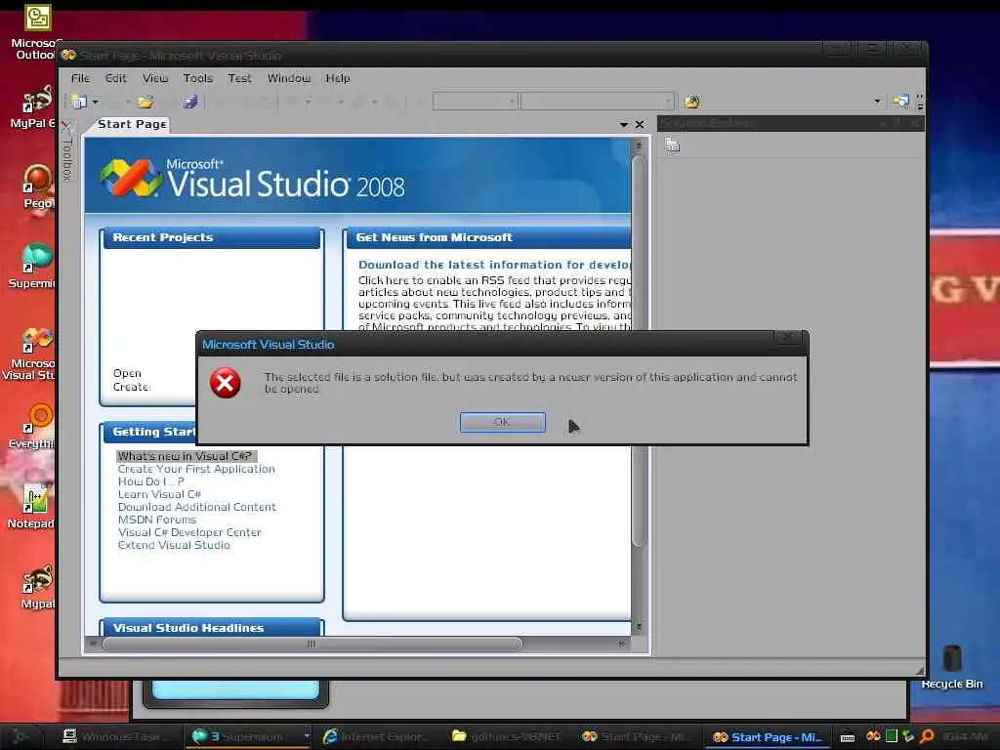Click the Microsoft Outlook desktop icon

(35, 33)
